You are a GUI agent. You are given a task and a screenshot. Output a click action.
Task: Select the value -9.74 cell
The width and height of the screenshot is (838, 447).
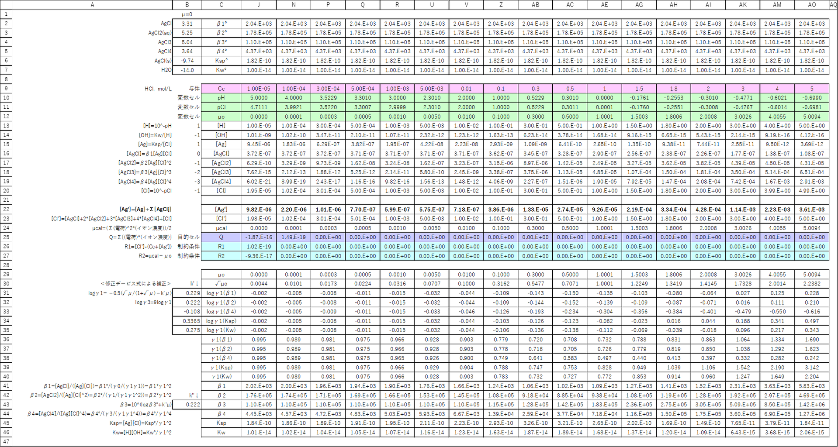click(187, 61)
